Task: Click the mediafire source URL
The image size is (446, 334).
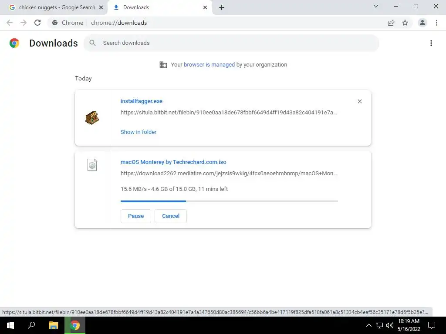Action: [x=229, y=174]
